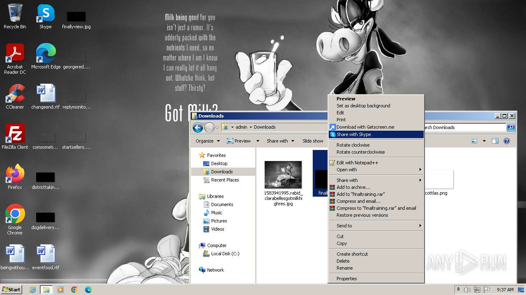This screenshot has width=526, height=295.
Task: Click the Explorer folder taskbar icon
Action: (46, 290)
